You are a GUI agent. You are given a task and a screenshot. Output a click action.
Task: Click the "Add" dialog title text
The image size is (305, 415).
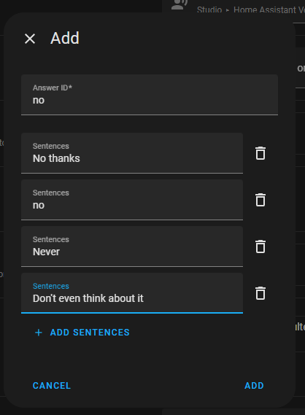(x=65, y=38)
